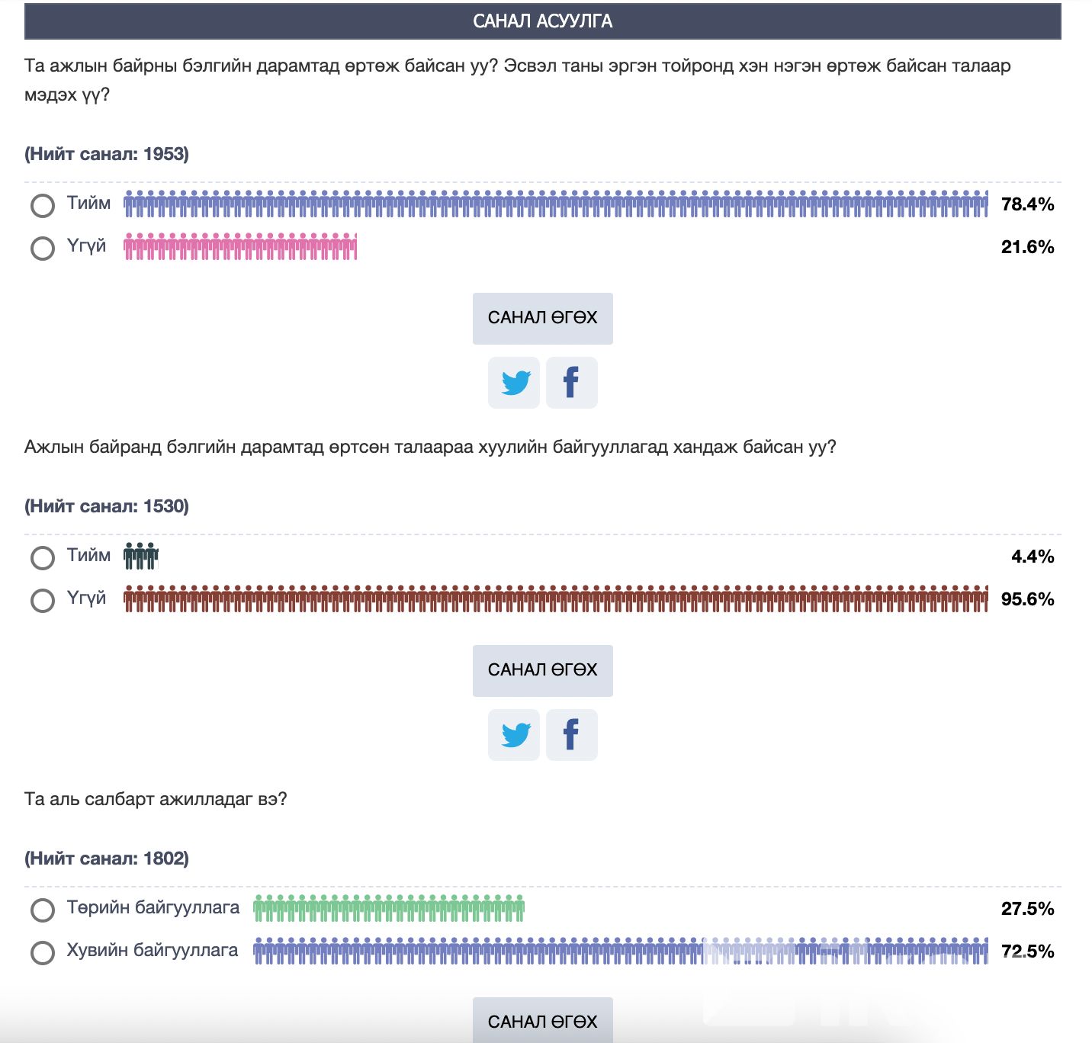
Task: Select 'Үгүй' radio in the first poll
Action: click(43, 248)
